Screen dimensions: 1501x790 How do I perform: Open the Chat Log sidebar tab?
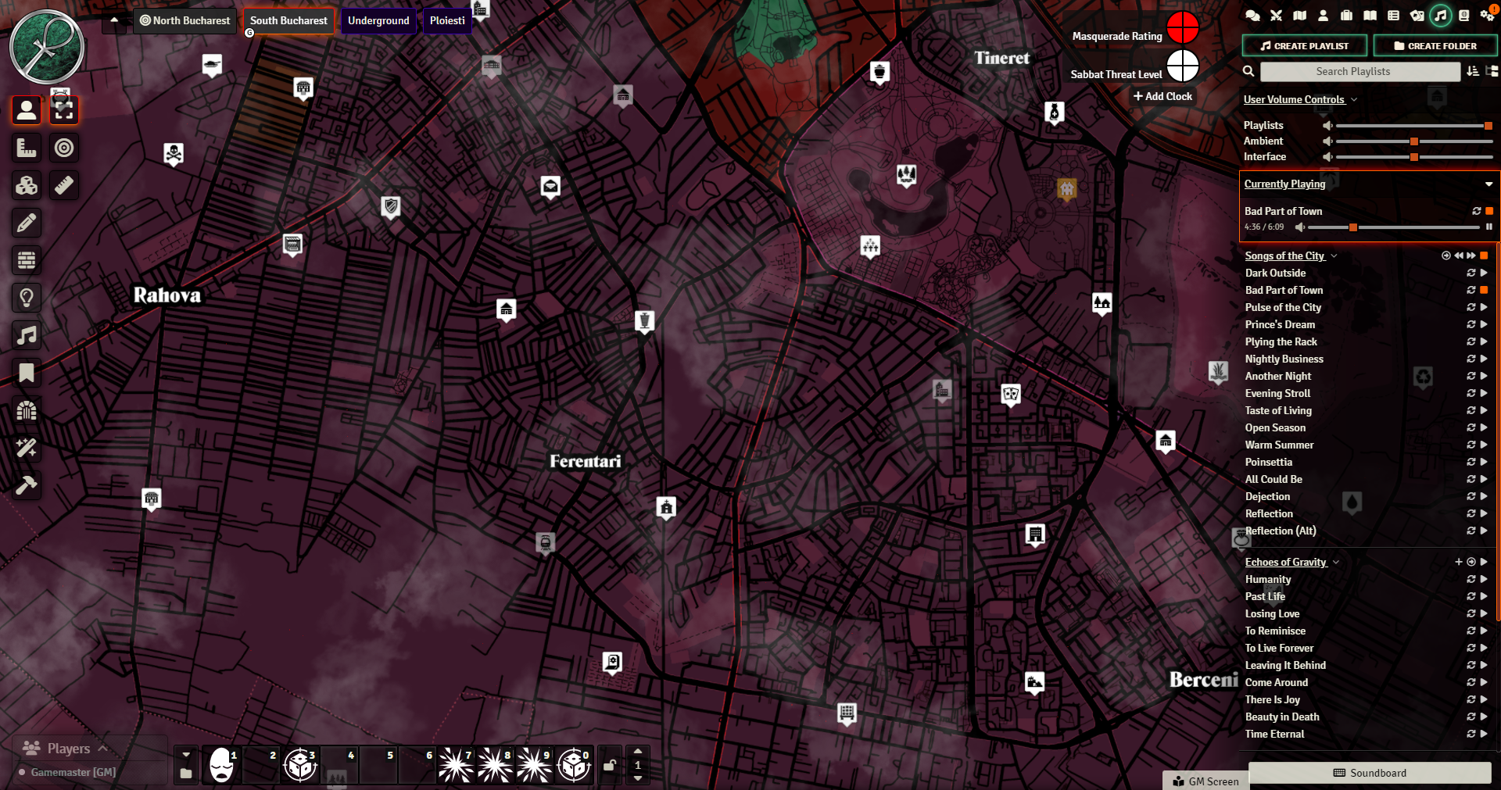point(1252,16)
